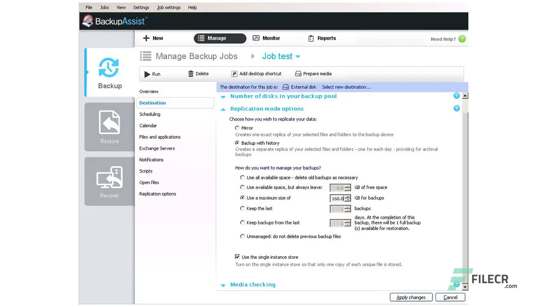Open the Notifications section
The image size is (547, 307).
pyautogui.click(x=151, y=160)
